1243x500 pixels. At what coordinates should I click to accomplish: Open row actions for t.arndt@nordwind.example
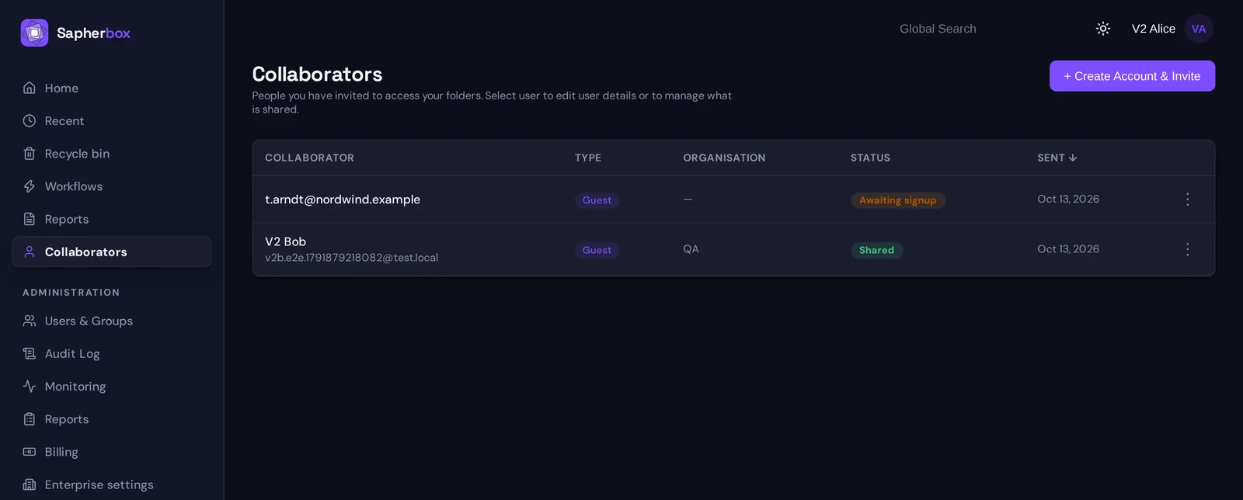tap(1187, 200)
